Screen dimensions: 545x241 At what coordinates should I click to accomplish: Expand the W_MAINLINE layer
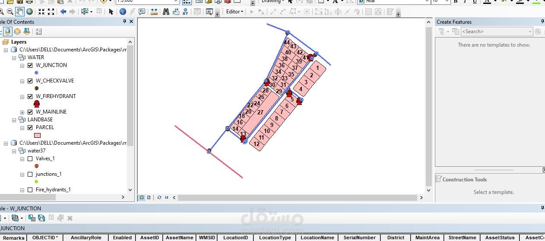22,112
